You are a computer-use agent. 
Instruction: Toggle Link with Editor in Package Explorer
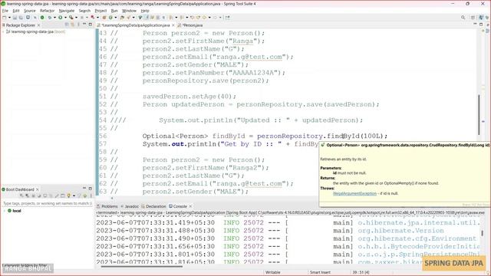(73, 25)
